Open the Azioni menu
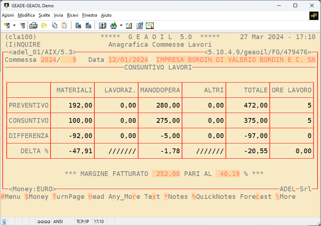Screen dimensions: 321x226 click(x=8, y=15)
